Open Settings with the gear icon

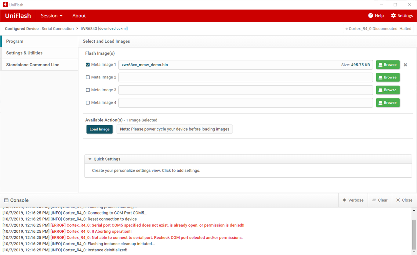point(402,16)
